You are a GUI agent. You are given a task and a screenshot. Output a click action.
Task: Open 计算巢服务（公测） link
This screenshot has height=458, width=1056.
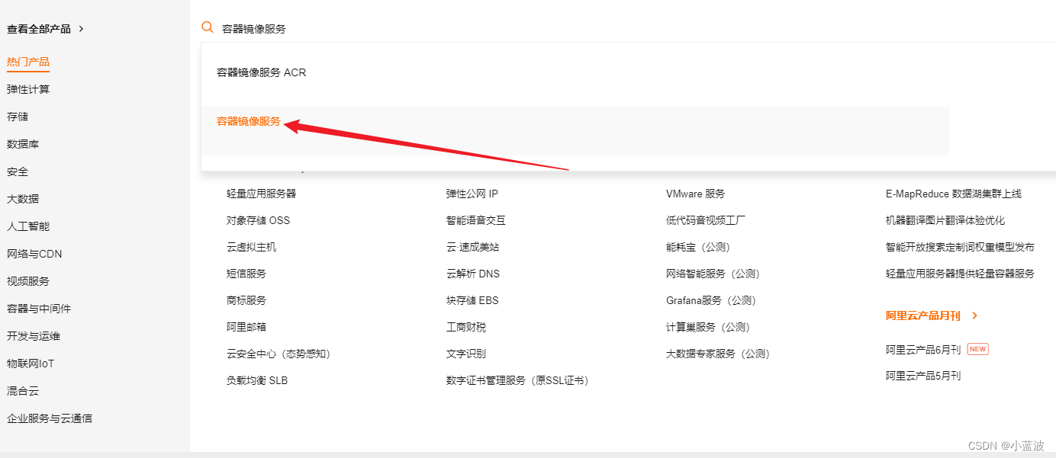[708, 327]
